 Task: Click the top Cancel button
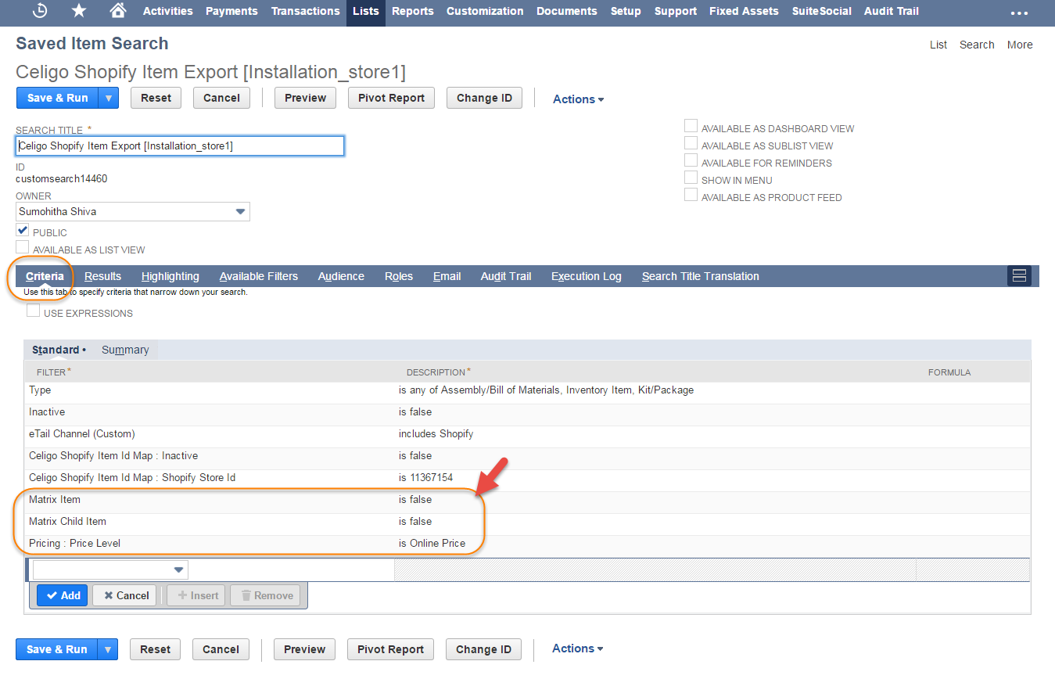point(221,98)
